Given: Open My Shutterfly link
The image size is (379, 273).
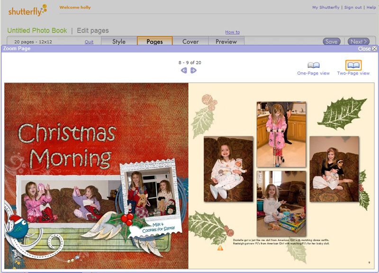Looking at the screenshot, I should (x=325, y=8).
